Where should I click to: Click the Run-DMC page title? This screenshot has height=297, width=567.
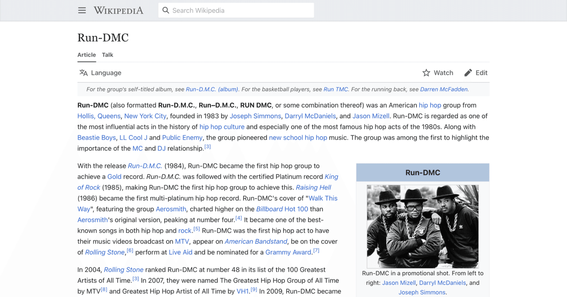click(x=103, y=38)
